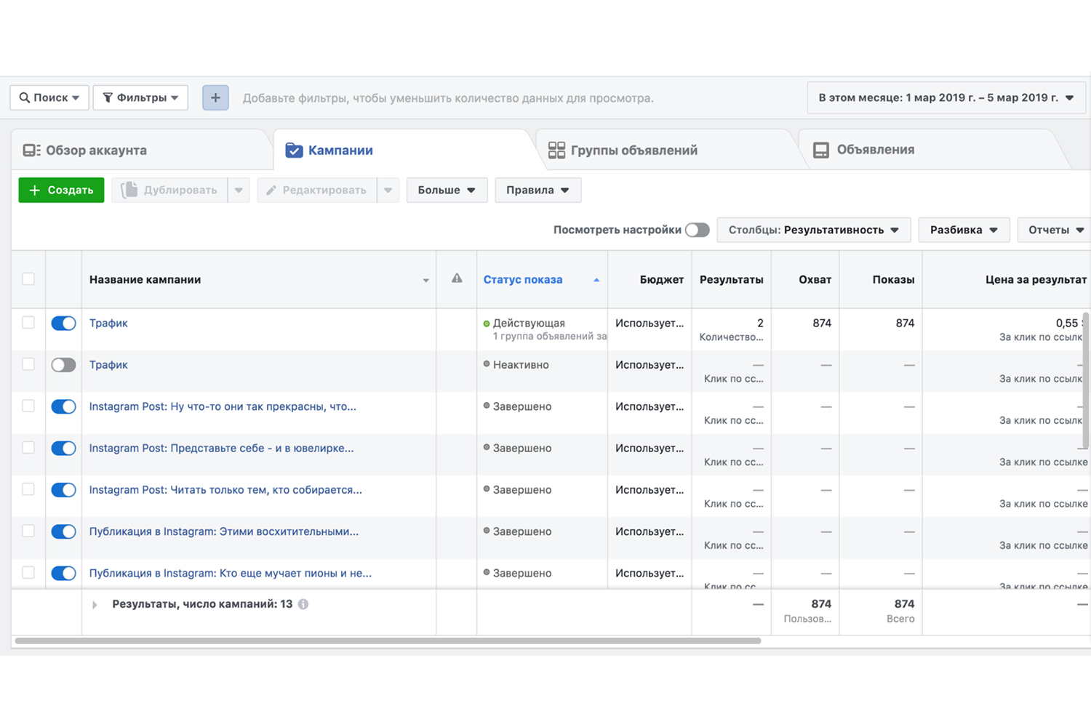Click the blue plus add-filter icon
The image size is (1091, 727).
click(x=215, y=97)
